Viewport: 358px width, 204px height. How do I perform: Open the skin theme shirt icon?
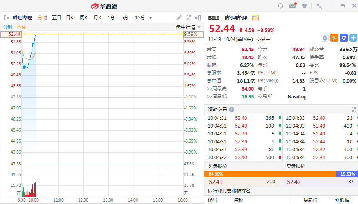304,6
